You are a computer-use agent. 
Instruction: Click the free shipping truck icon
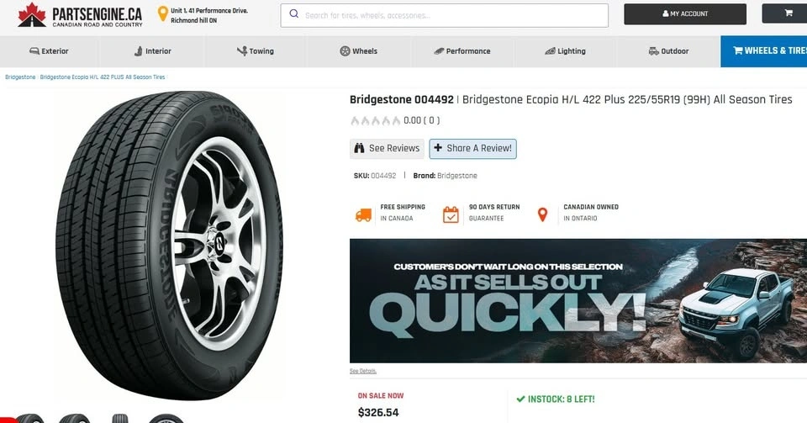click(x=363, y=214)
